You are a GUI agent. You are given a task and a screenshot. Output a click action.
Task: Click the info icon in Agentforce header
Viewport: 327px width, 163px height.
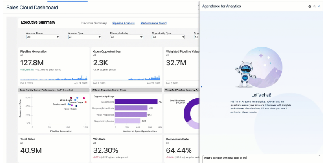[x=309, y=6]
